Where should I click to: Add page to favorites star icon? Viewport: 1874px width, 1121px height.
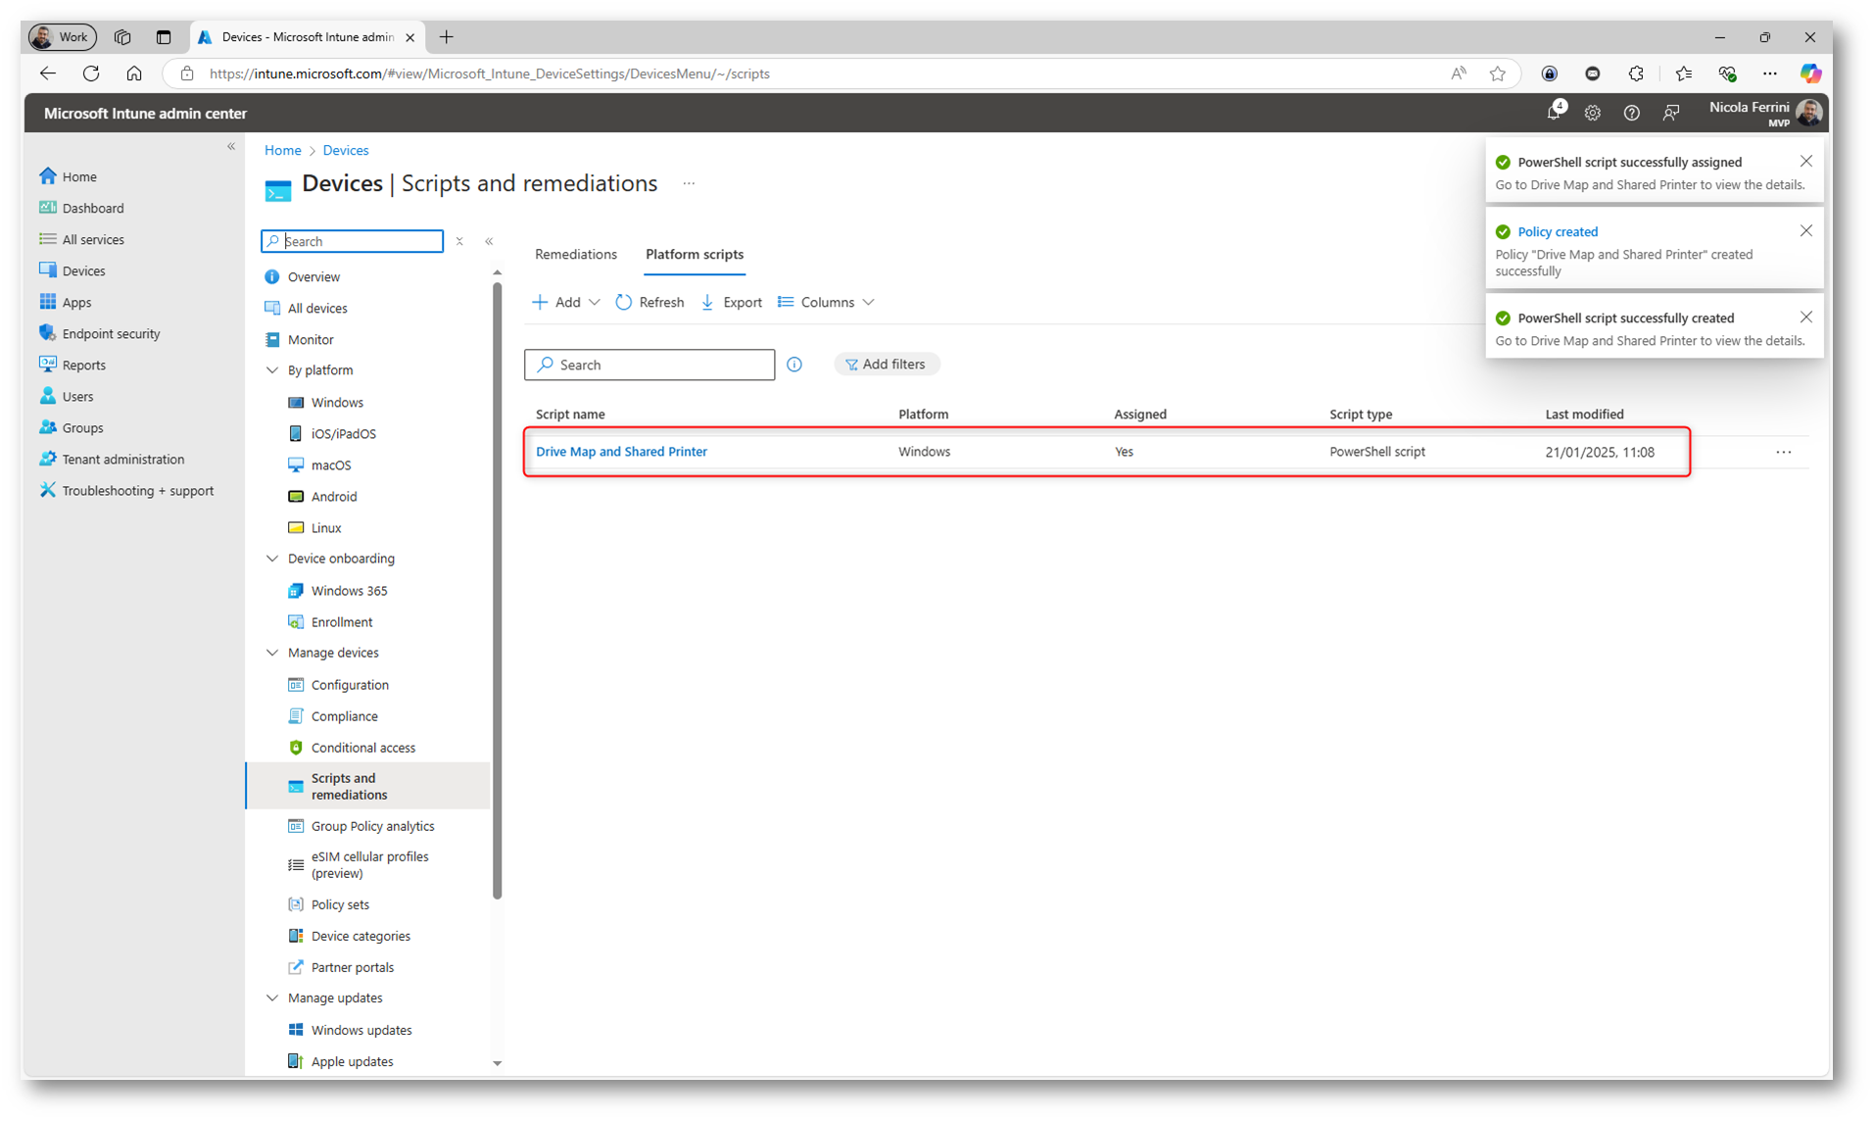[1498, 73]
